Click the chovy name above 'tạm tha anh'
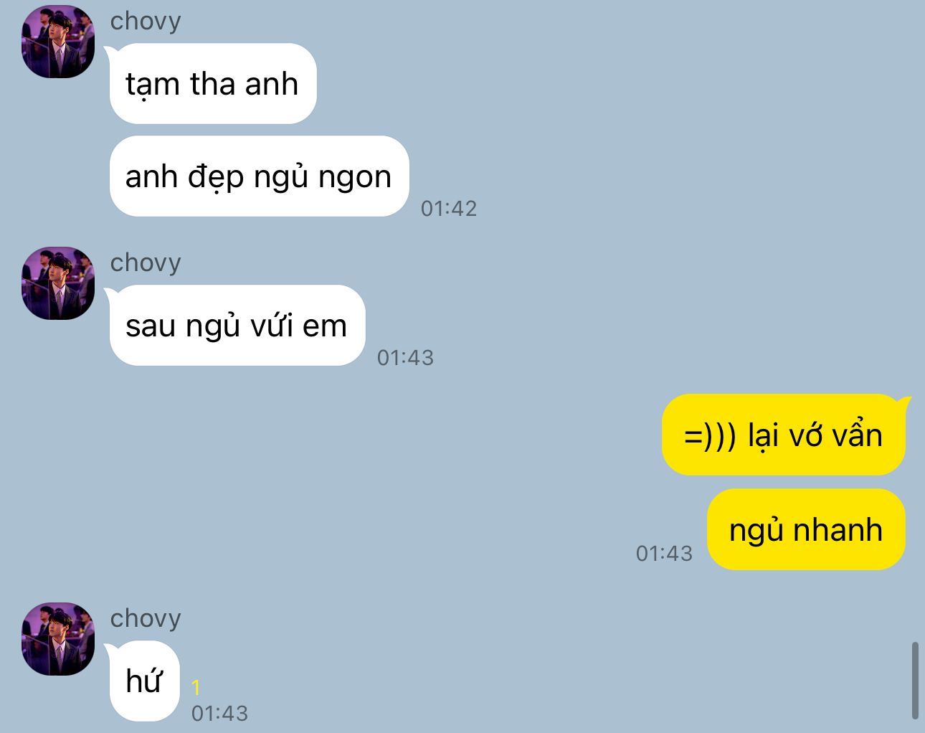The height and width of the screenshot is (733, 925). (x=146, y=22)
